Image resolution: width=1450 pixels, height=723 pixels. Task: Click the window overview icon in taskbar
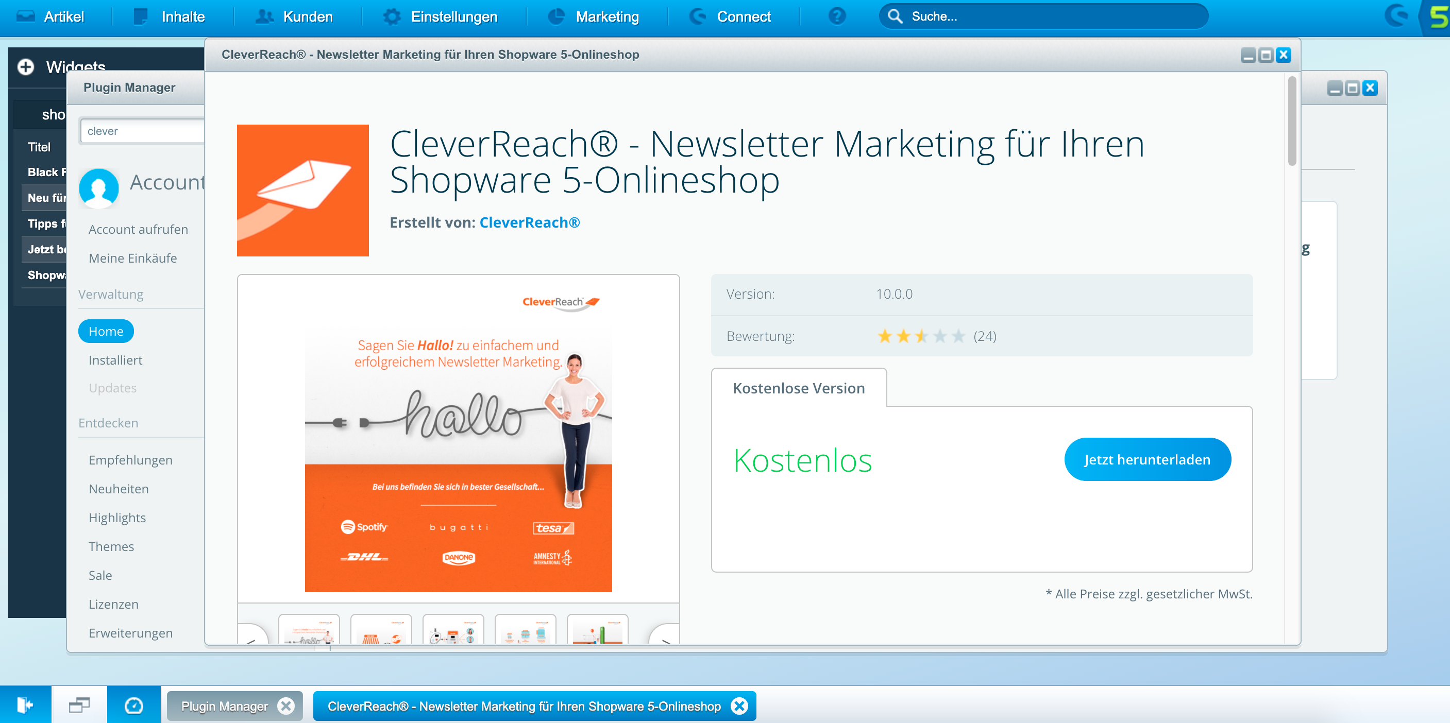coord(79,704)
